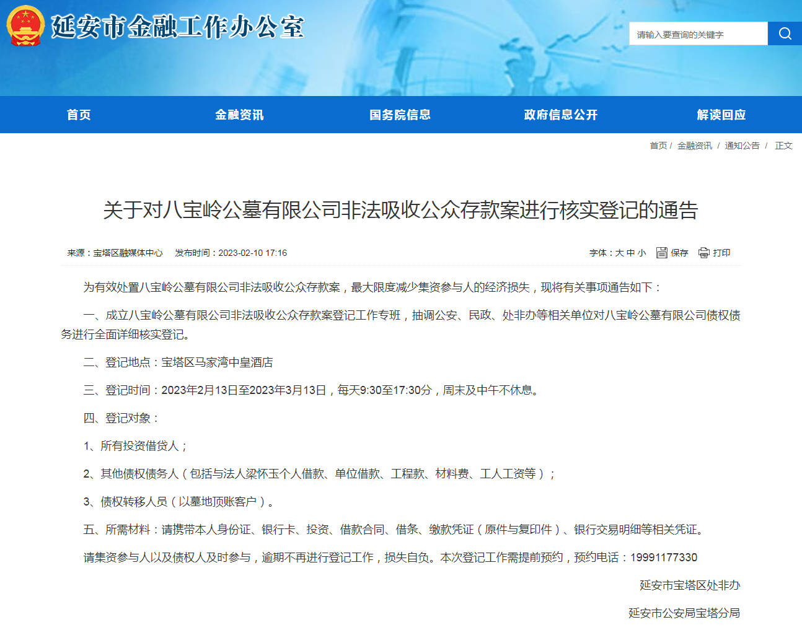Set font size to 大 (large)
The height and width of the screenshot is (630, 802).
pyautogui.click(x=619, y=253)
